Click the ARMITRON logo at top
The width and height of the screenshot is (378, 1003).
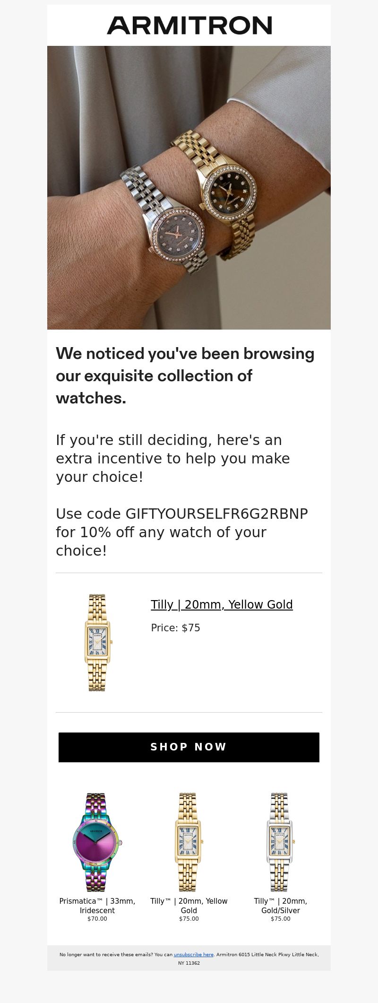coord(189,25)
